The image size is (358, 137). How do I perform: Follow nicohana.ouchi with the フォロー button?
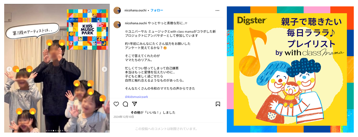pyautogui.click(x=157, y=10)
